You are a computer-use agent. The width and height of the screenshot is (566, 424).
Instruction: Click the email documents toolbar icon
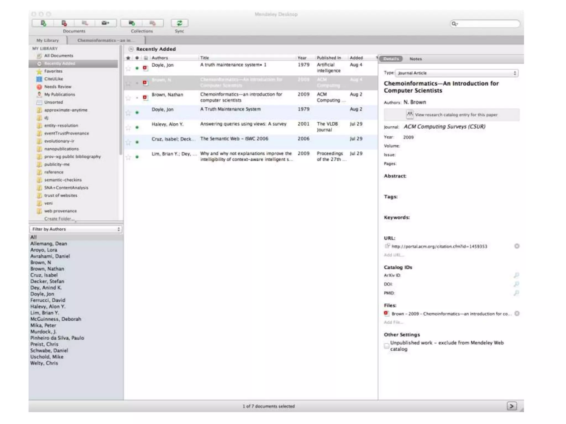click(x=105, y=23)
